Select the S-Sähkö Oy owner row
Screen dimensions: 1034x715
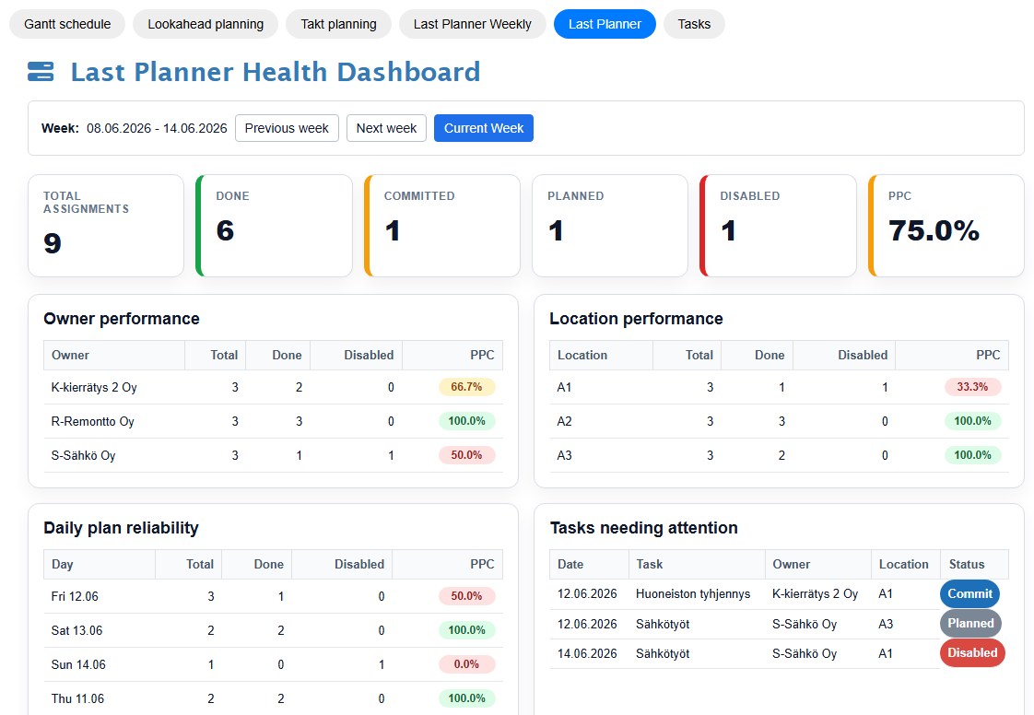point(273,455)
